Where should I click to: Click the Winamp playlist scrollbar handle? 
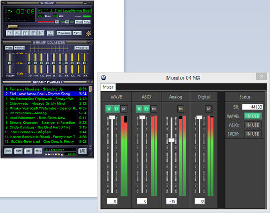coord(91,89)
